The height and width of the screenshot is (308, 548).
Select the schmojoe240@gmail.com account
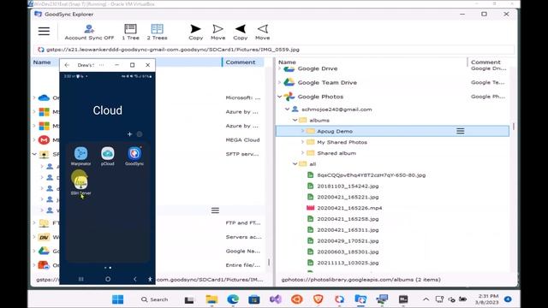click(337, 110)
